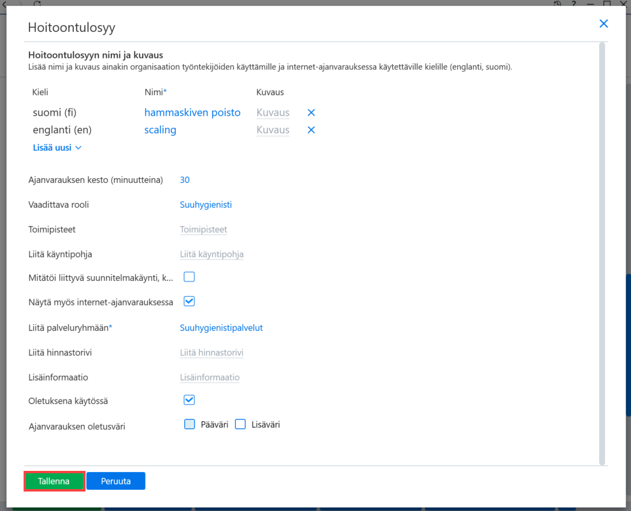Image resolution: width=631 pixels, height=511 pixels.
Task: Click the Peruuta button
Action: tap(116, 481)
